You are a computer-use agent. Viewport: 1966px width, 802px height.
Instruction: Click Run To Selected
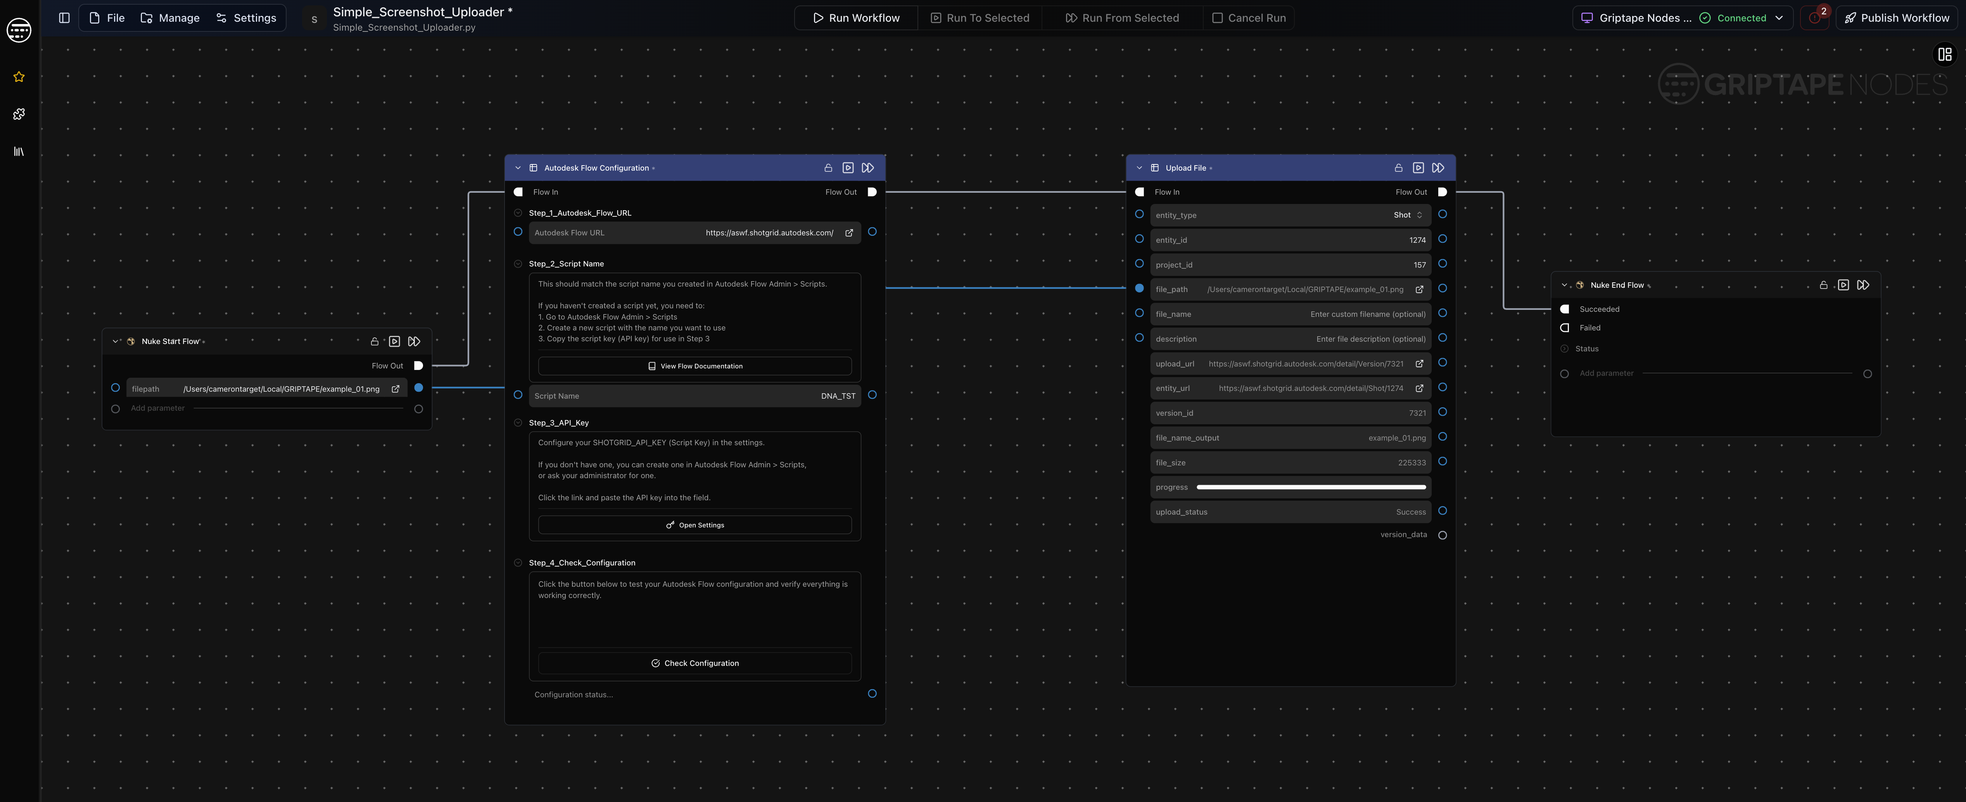980,17
